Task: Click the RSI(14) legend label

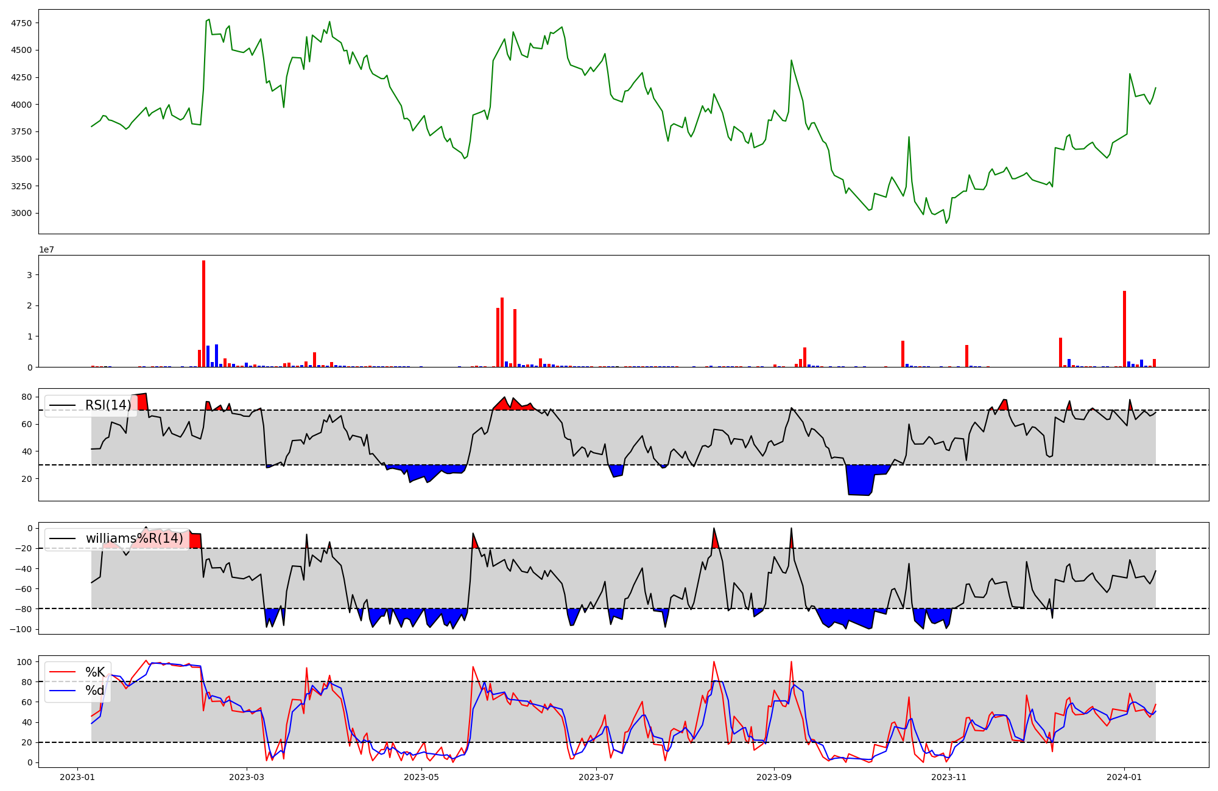Action: (108, 405)
